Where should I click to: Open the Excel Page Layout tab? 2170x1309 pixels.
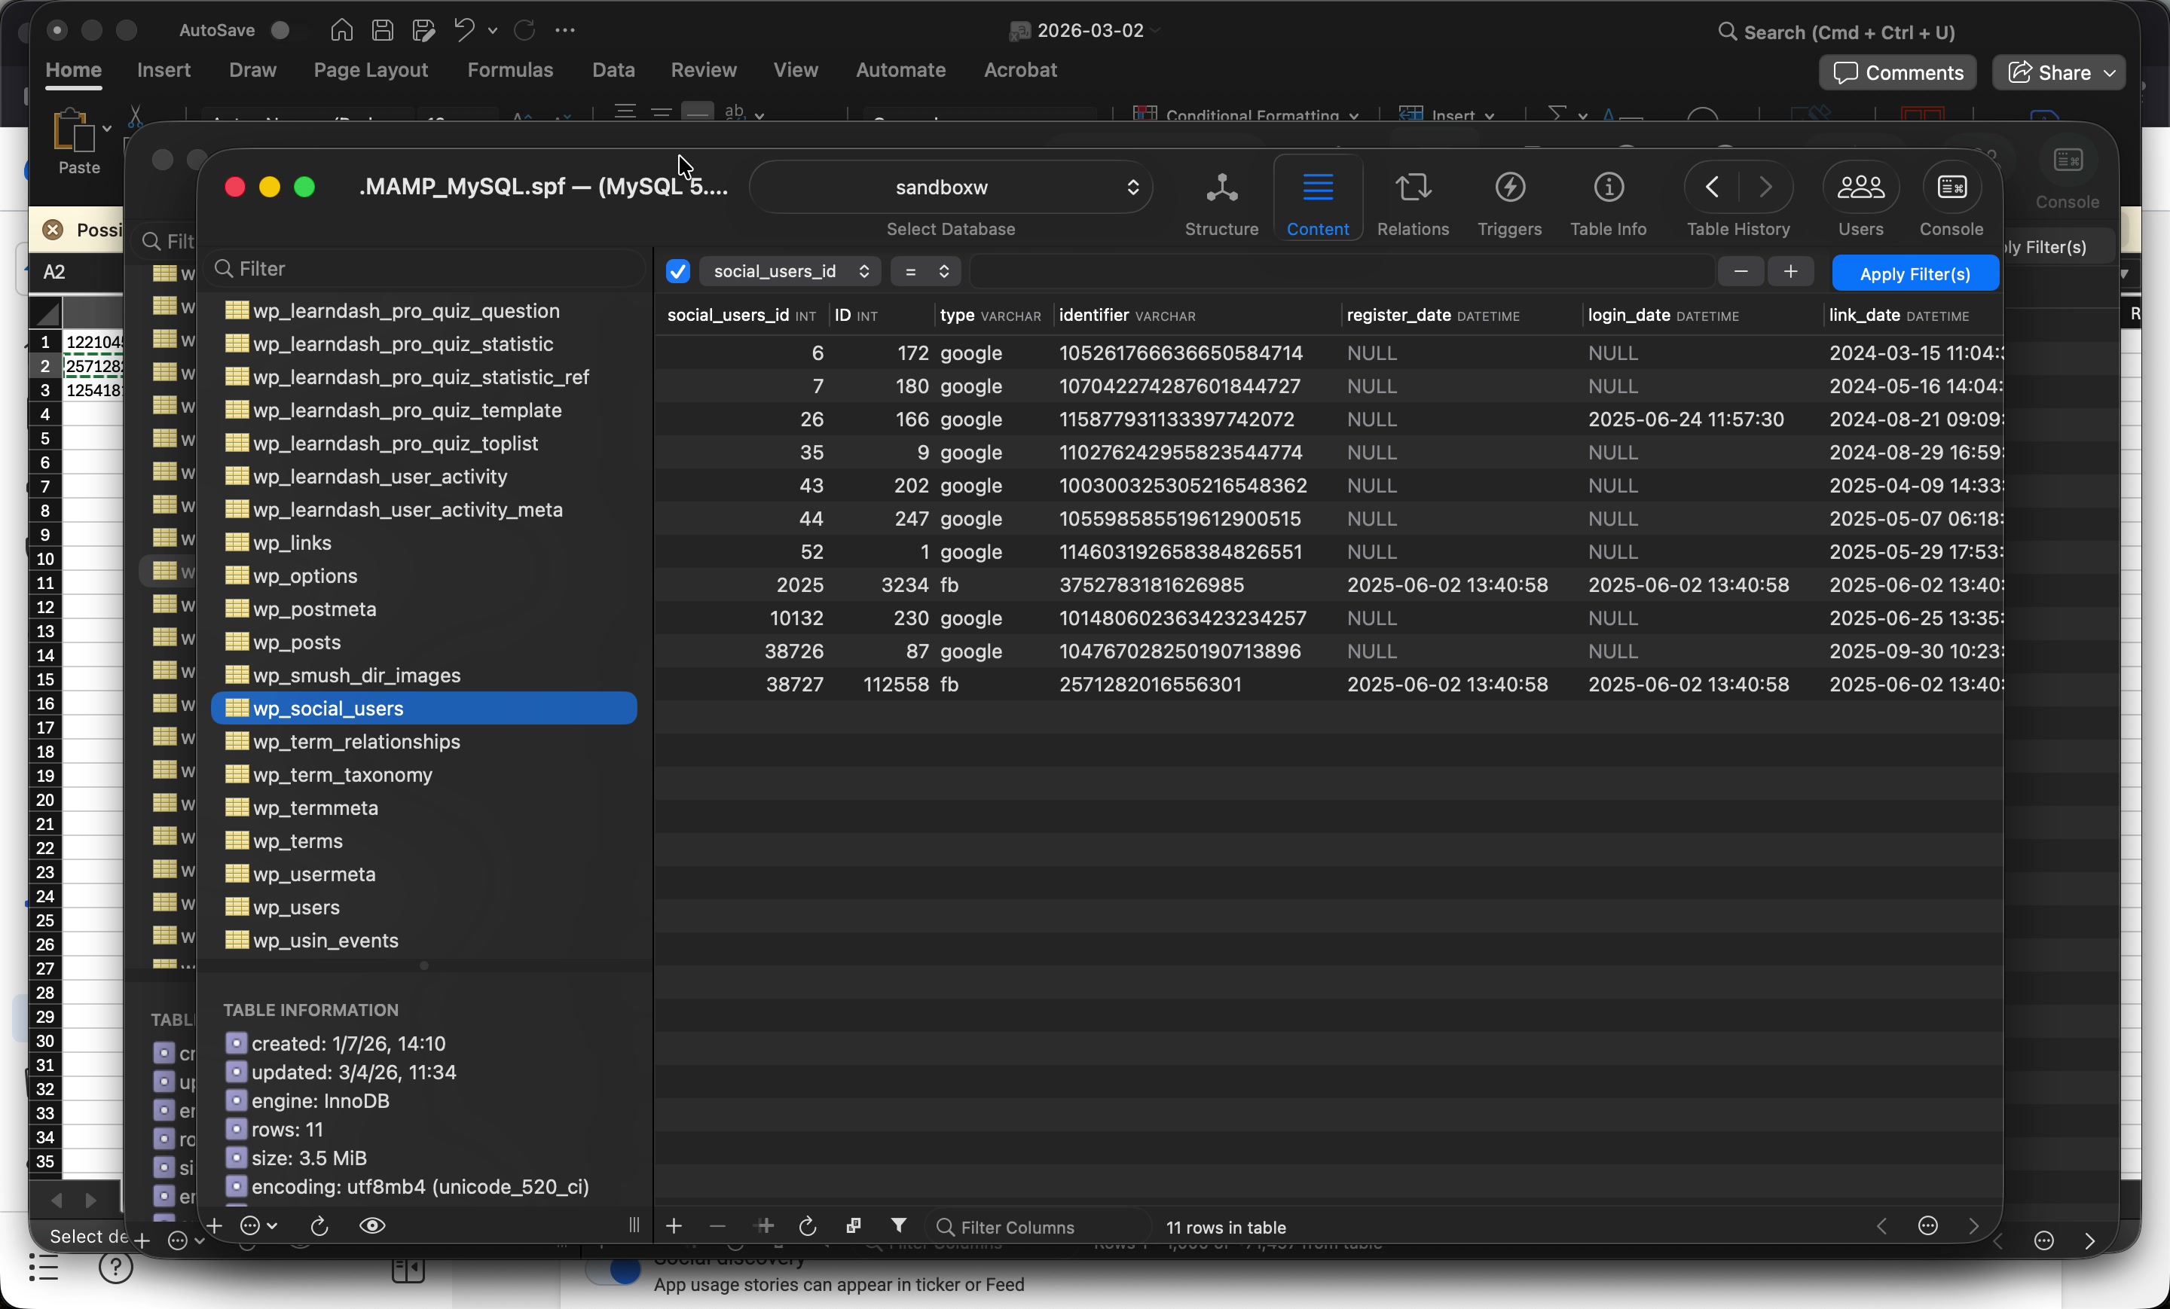tap(371, 69)
